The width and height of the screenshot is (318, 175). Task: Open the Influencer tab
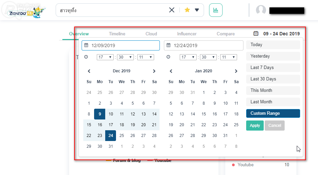point(187,34)
